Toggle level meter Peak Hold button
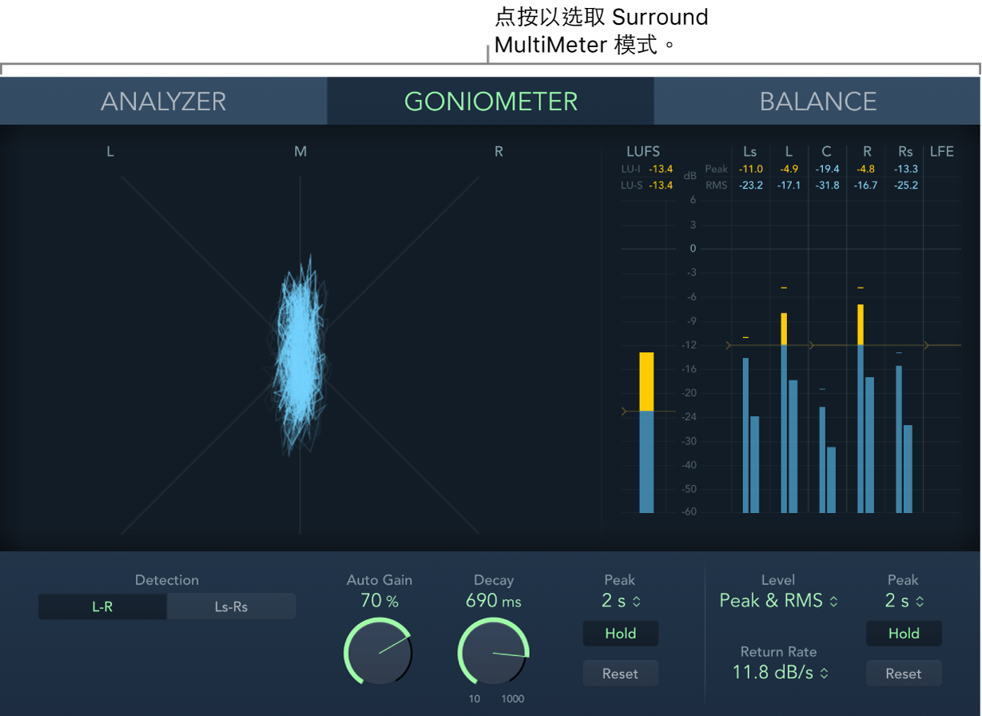982x716 pixels. (904, 634)
